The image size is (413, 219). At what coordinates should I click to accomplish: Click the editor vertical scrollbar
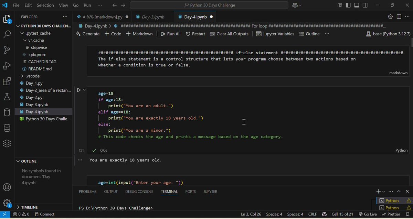(411, 42)
